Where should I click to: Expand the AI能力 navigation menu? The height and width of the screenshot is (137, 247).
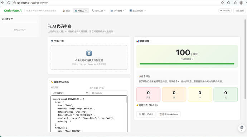click(81, 10)
